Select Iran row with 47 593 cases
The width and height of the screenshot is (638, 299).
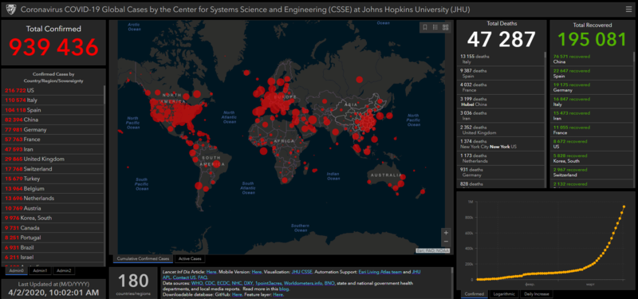53,149
